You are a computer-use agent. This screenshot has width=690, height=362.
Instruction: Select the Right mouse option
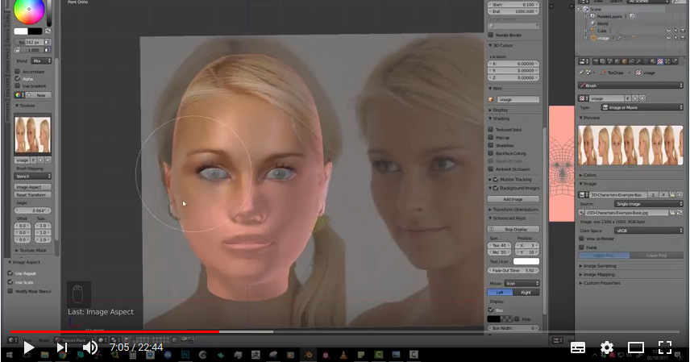click(526, 293)
